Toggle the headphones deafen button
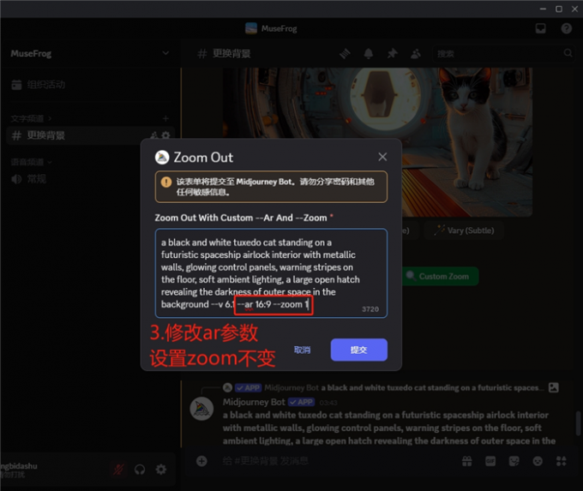This screenshot has height=491, width=583. [x=140, y=470]
